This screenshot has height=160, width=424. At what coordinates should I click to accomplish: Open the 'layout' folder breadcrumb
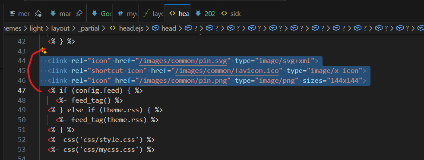[60, 28]
